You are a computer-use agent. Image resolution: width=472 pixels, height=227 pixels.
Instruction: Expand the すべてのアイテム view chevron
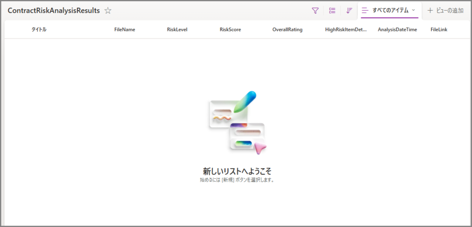413,10
